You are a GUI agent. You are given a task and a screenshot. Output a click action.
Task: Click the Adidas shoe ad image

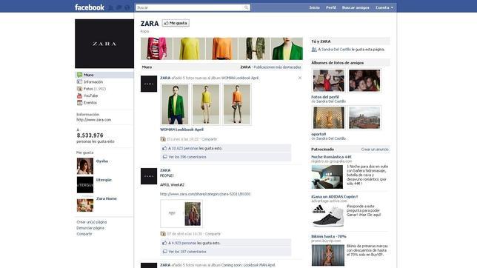tap(328, 215)
